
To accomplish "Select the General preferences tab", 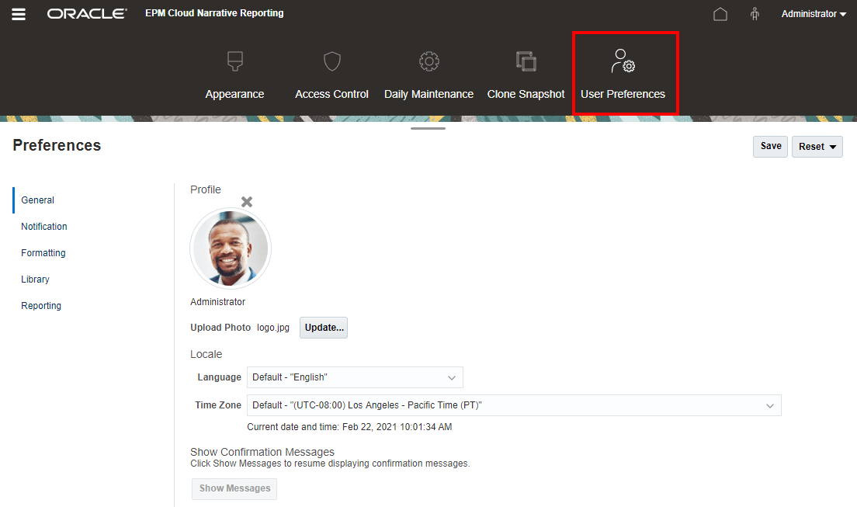I will pyautogui.click(x=38, y=200).
